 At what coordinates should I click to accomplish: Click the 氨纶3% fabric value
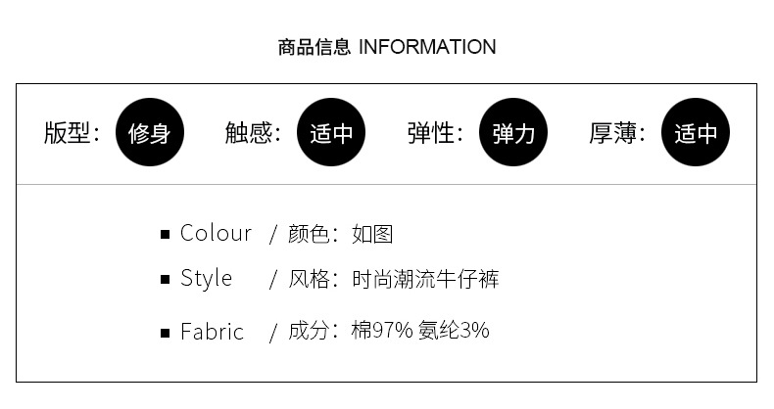pos(454,331)
